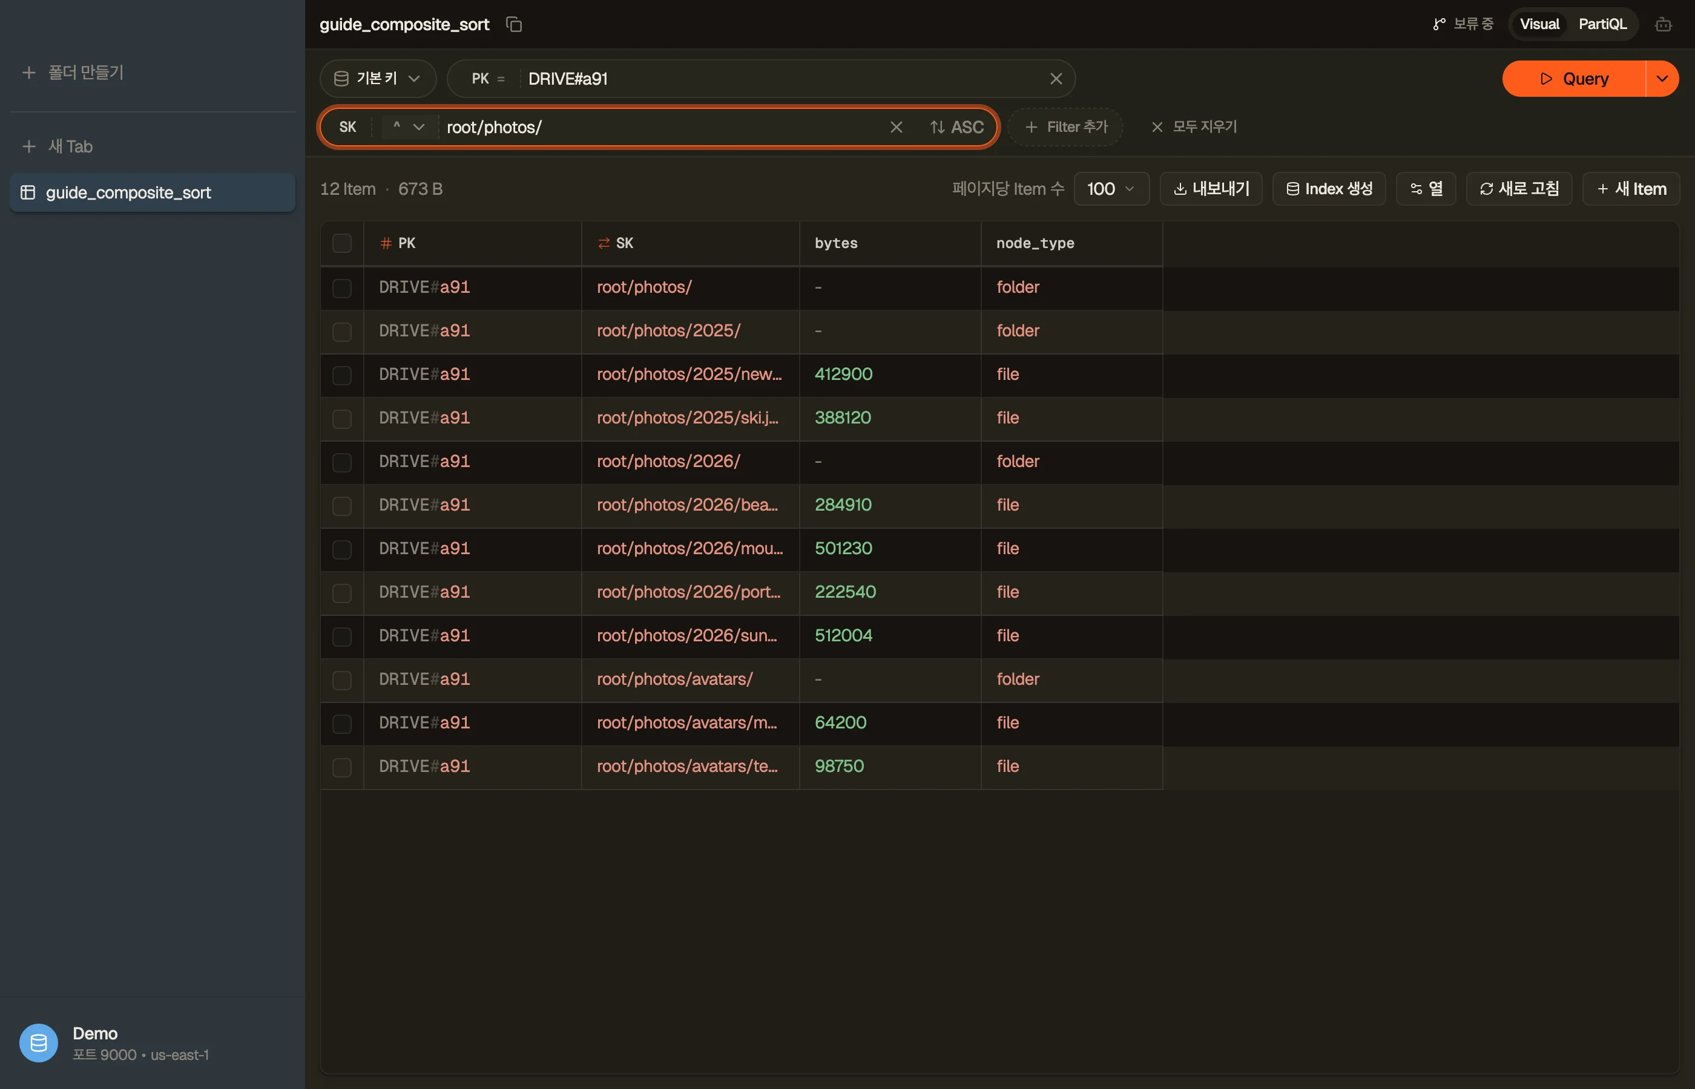Click SK column header
The width and height of the screenshot is (1695, 1089).
[x=691, y=243]
